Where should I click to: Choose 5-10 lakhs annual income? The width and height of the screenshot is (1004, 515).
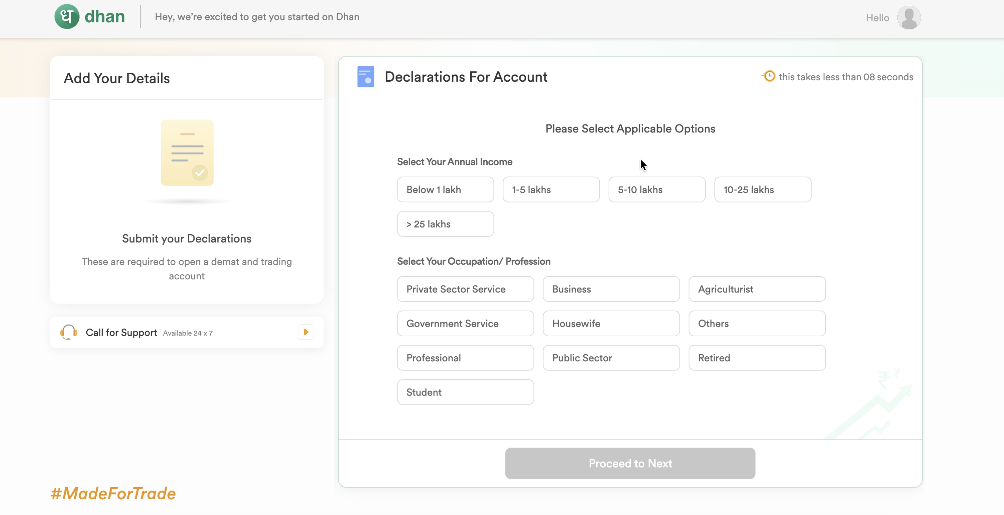pos(657,189)
